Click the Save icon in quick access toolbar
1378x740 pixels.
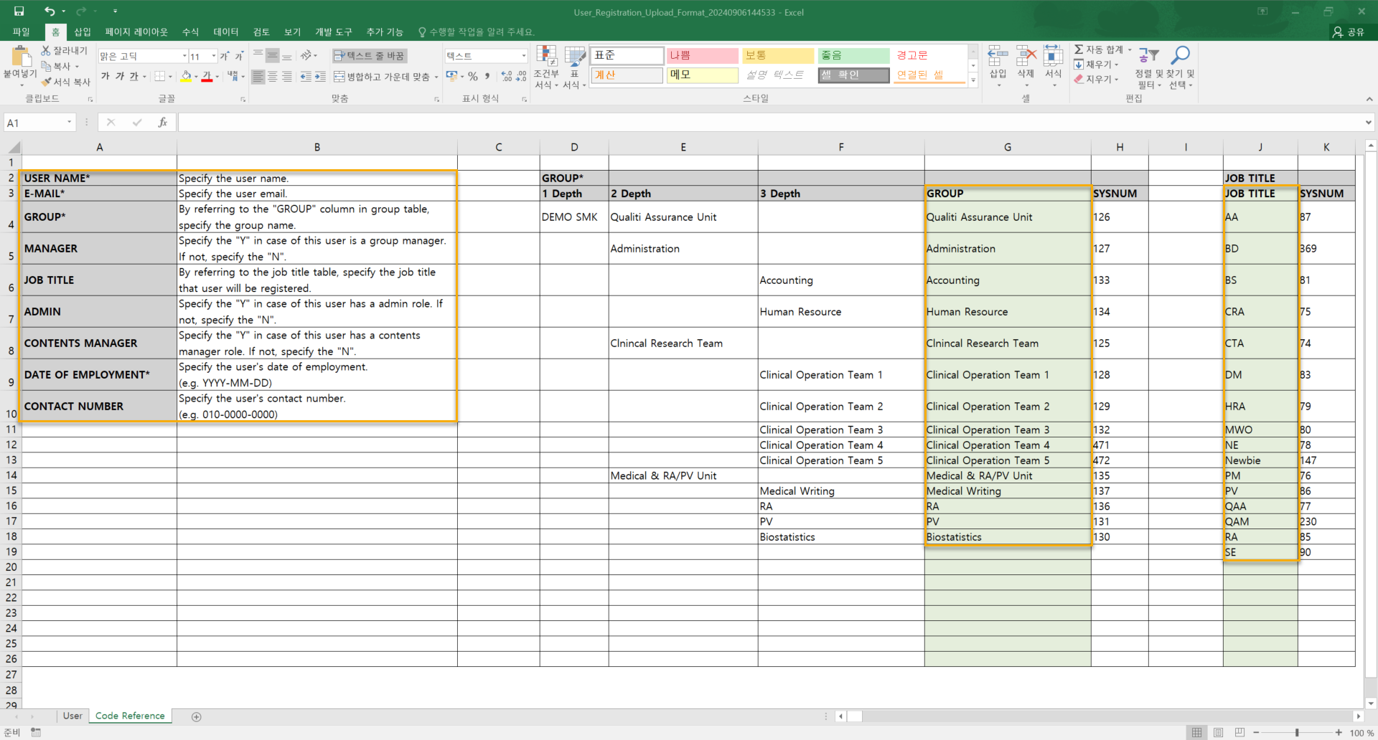click(x=19, y=11)
